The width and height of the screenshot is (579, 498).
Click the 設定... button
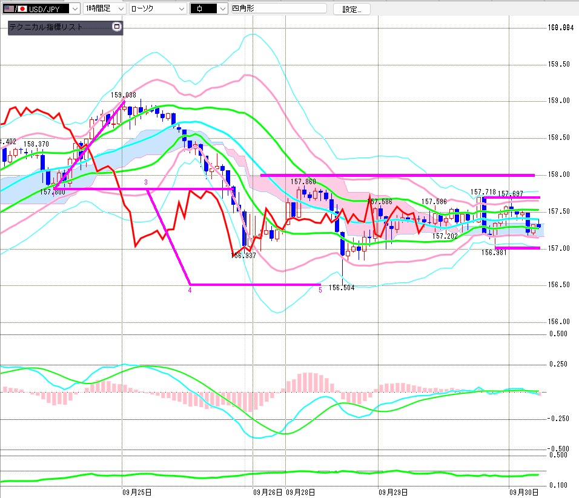point(351,9)
